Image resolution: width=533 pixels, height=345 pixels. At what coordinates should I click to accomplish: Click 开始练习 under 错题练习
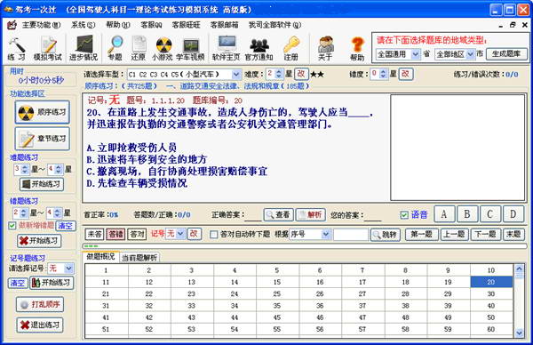[39, 241]
